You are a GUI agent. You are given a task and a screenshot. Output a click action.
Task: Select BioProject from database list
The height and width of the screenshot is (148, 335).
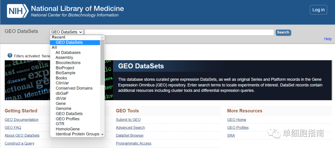coord(65,68)
